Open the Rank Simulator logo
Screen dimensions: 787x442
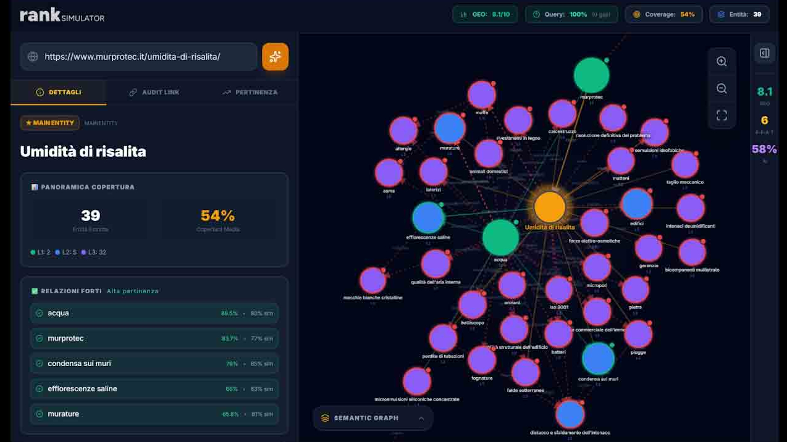click(x=62, y=15)
